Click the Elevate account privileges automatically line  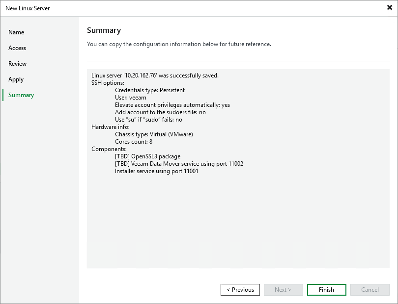172,105
